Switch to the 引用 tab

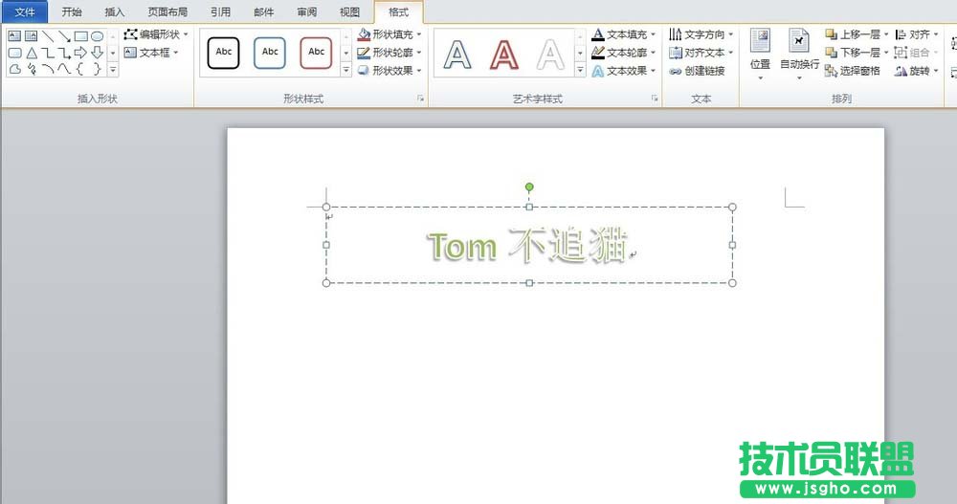pyautogui.click(x=220, y=11)
